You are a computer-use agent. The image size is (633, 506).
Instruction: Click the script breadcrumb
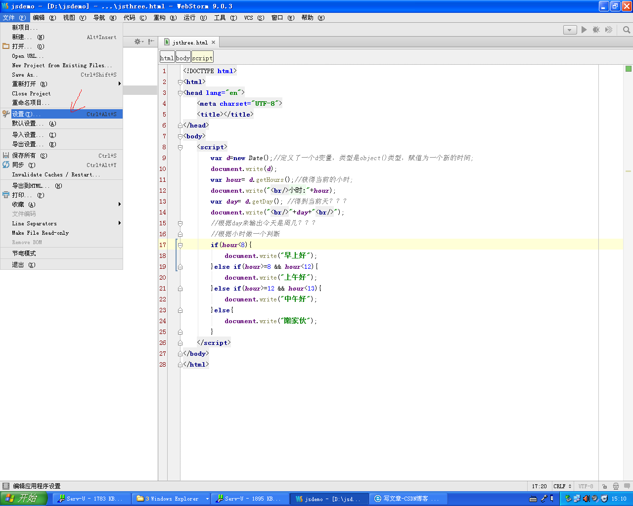click(202, 58)
